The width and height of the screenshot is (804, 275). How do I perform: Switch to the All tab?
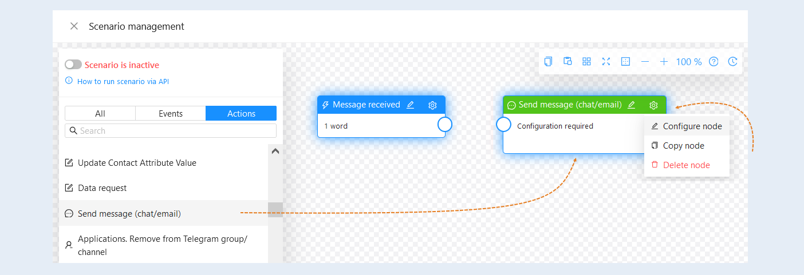coord(100,113)
